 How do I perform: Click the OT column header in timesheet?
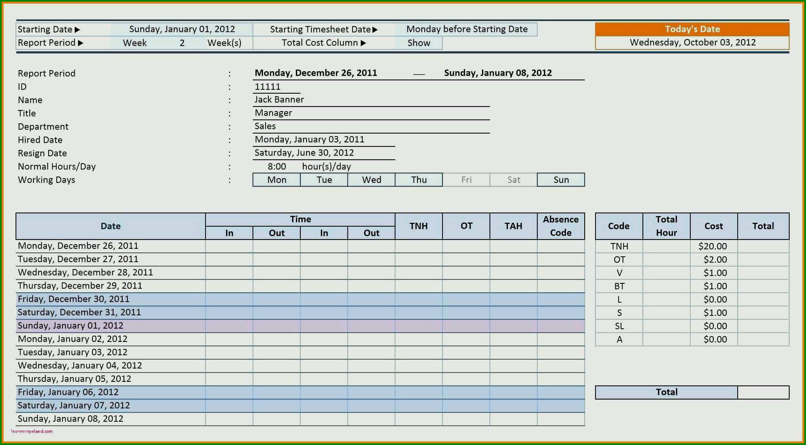click(466, 226)
